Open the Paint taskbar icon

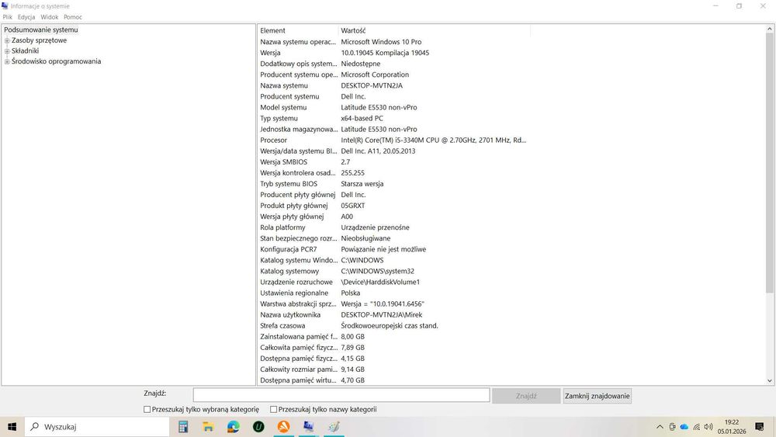[x=334, y=427]
